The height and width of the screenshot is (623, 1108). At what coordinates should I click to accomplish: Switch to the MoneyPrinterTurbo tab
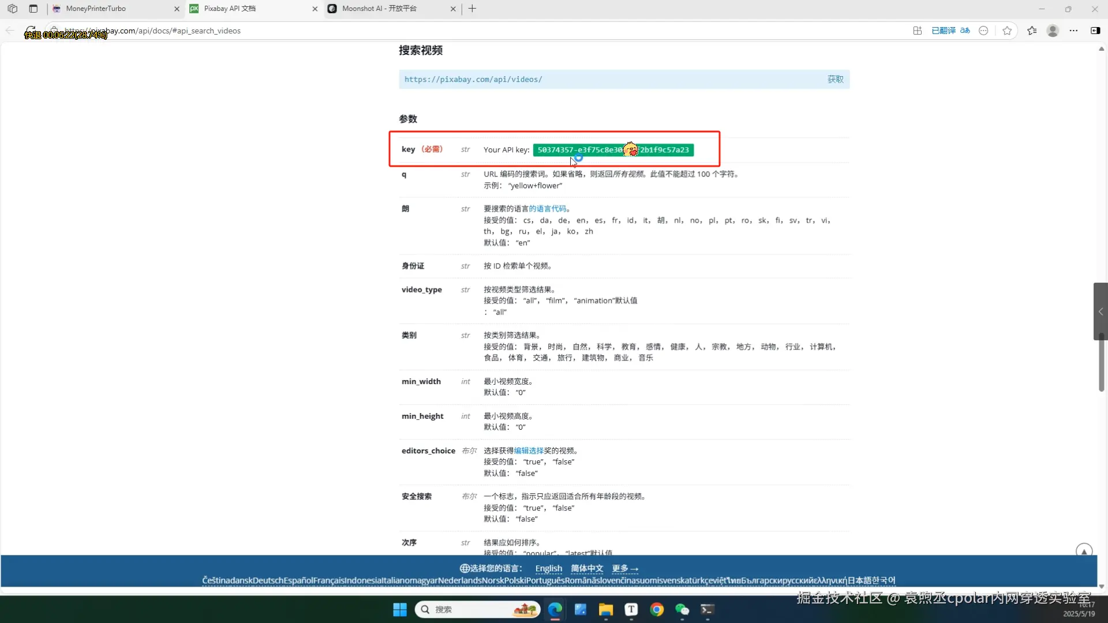click(x=117, y=9)
